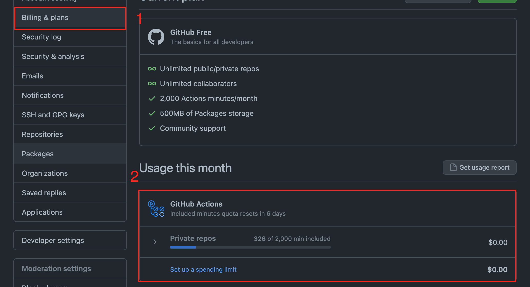Select the Packages sidebar item
This screenshot has width=530, height=287.
[37, 153]
